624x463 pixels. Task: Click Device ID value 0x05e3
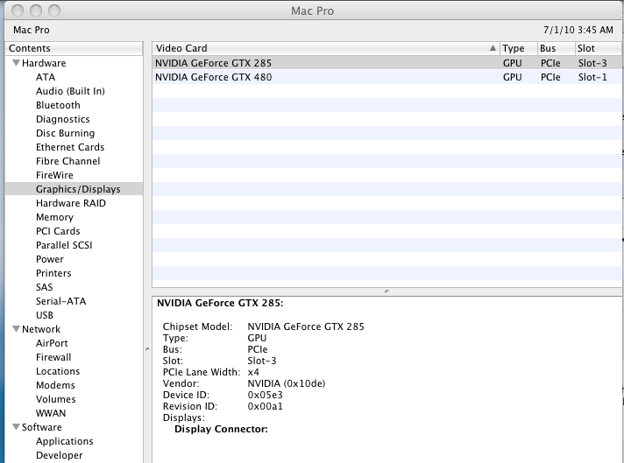pos(265,395)
